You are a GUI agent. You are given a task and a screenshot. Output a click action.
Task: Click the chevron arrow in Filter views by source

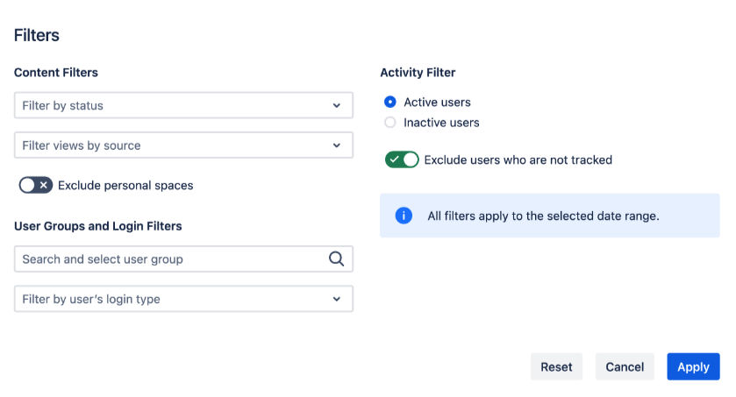pyautogui.click(x=337, y=145)
